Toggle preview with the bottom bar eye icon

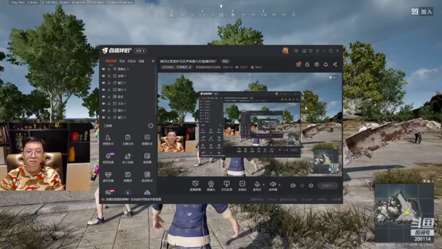point(302,185)
